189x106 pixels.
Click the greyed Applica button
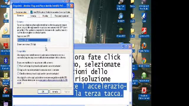[67, 92]
